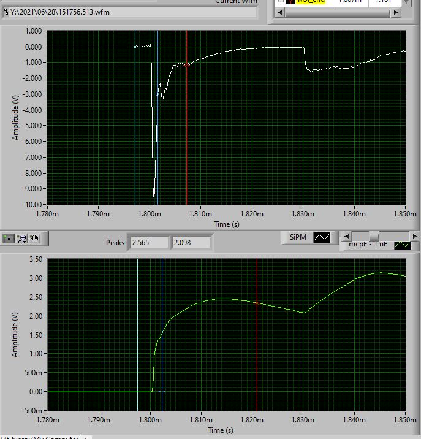Click the first Peaks value 2.565
The image size is (421, 439).
tap(150, 242)
